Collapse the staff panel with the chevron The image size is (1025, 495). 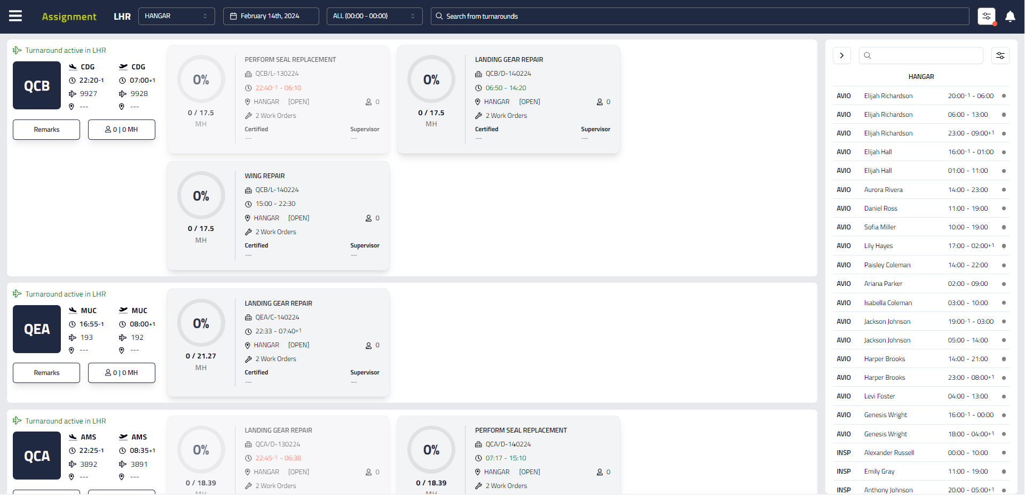841,55
